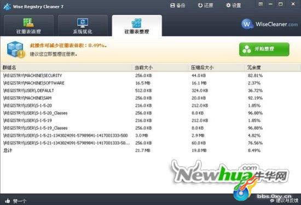The image size is (301, 205).
Task: Select the \REGISTRY\MACHINE\SOFTWARE row
Action: 150,83
